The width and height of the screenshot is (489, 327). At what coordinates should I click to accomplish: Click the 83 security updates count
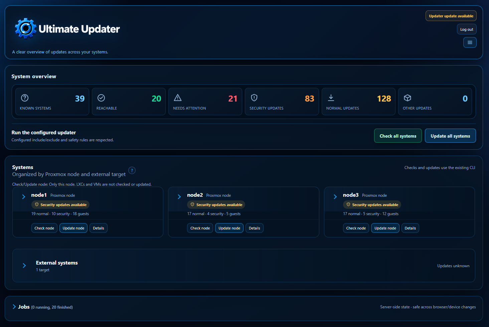click(310, 99)
